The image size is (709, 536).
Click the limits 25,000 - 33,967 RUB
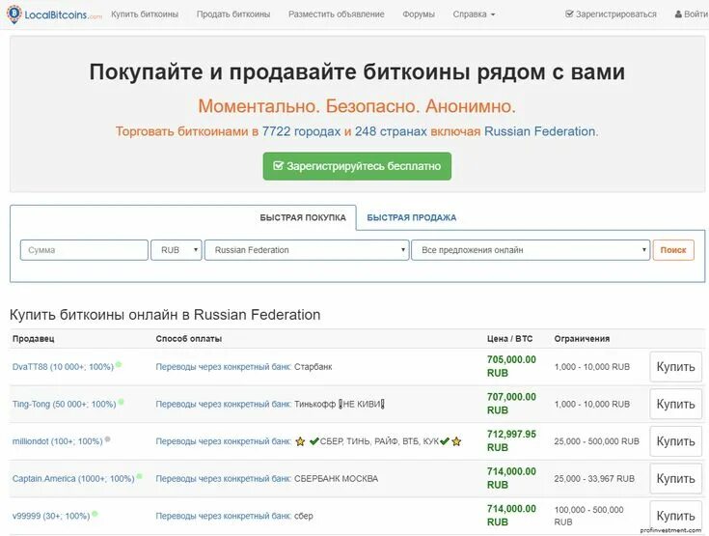(594, 478)
